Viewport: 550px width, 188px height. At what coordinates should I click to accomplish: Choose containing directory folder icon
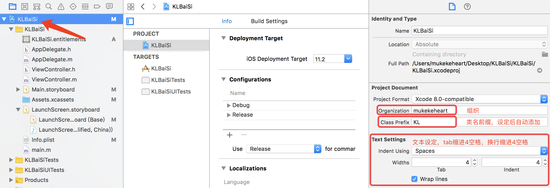pos(545,54)
